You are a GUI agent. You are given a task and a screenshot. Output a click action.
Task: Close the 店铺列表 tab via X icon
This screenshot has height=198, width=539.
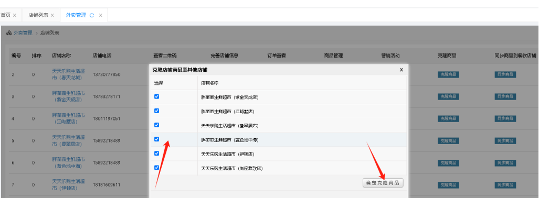52,15
